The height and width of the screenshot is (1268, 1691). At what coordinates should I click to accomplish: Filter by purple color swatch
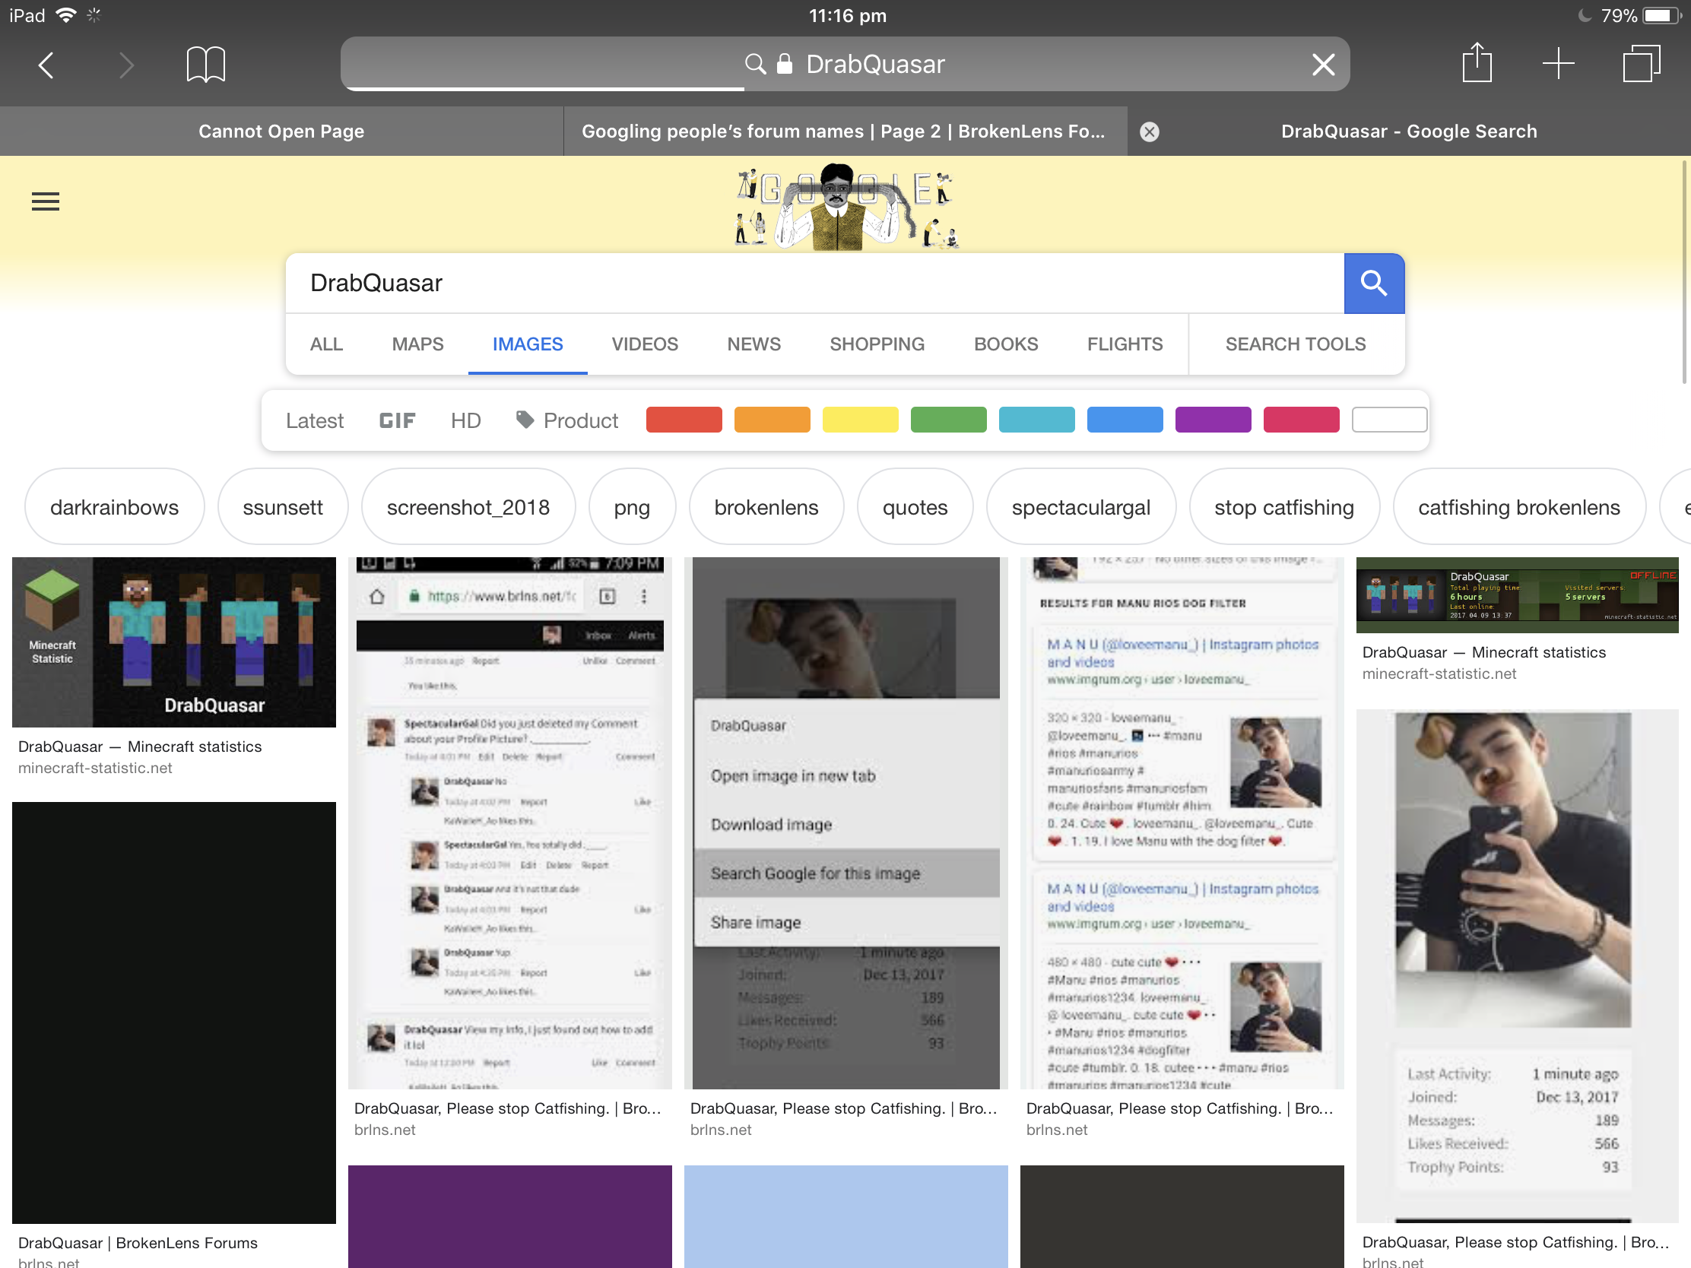1213,420
